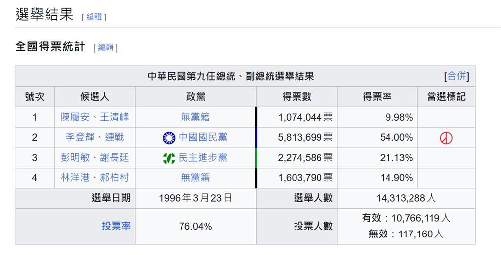
Task: Visit the 林洋港 page
Action: [x=75, y=178]
